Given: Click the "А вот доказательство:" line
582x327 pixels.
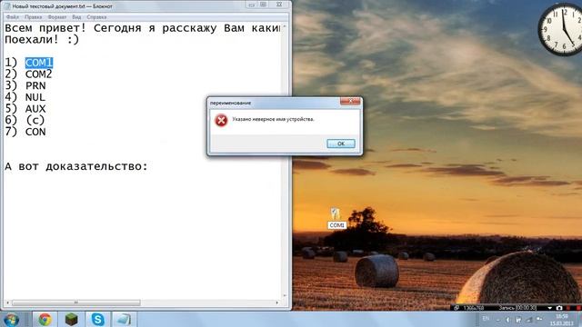Looking at the screenshot, I should (x=76, y=166).
